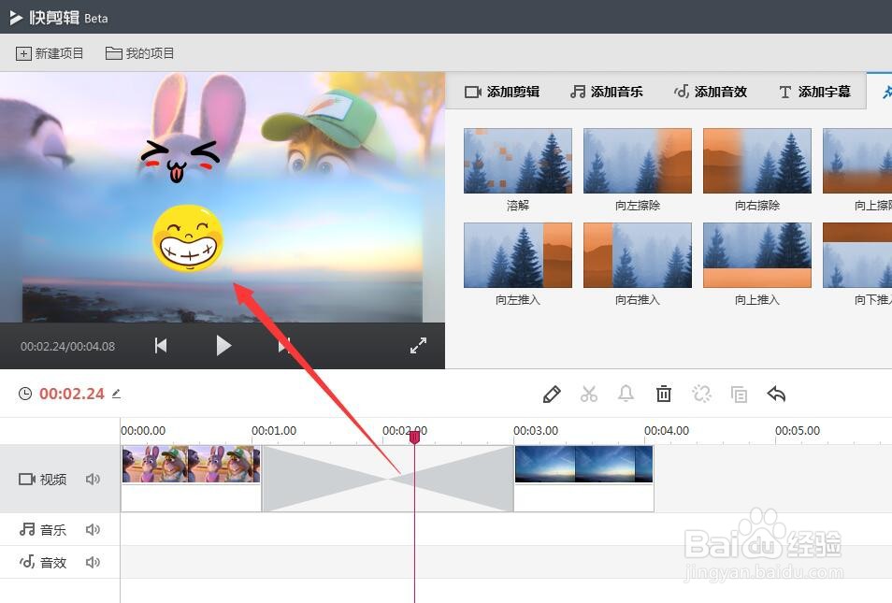
Task: Select the sky clip on video track
Action: point(583,478)
